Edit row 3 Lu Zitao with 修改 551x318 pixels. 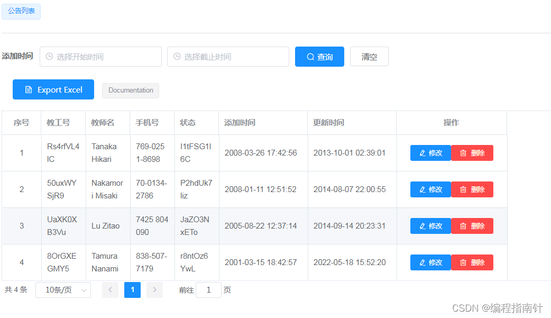[x=431, y=226]
